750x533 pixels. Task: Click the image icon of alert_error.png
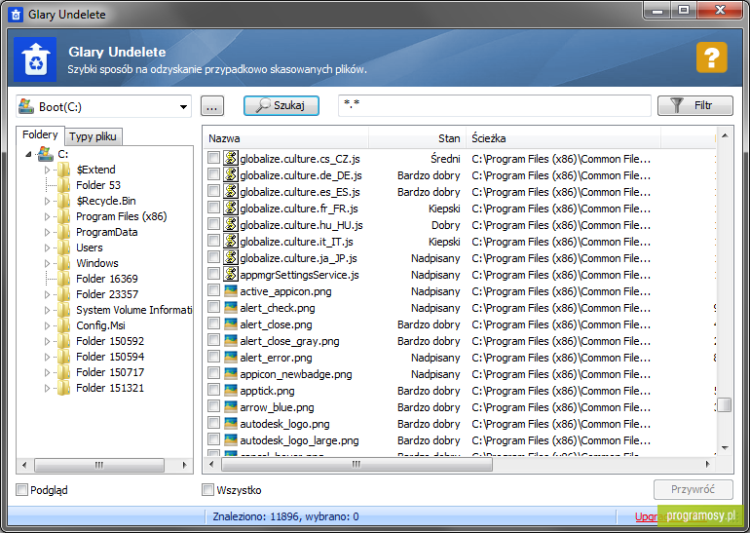231,357
